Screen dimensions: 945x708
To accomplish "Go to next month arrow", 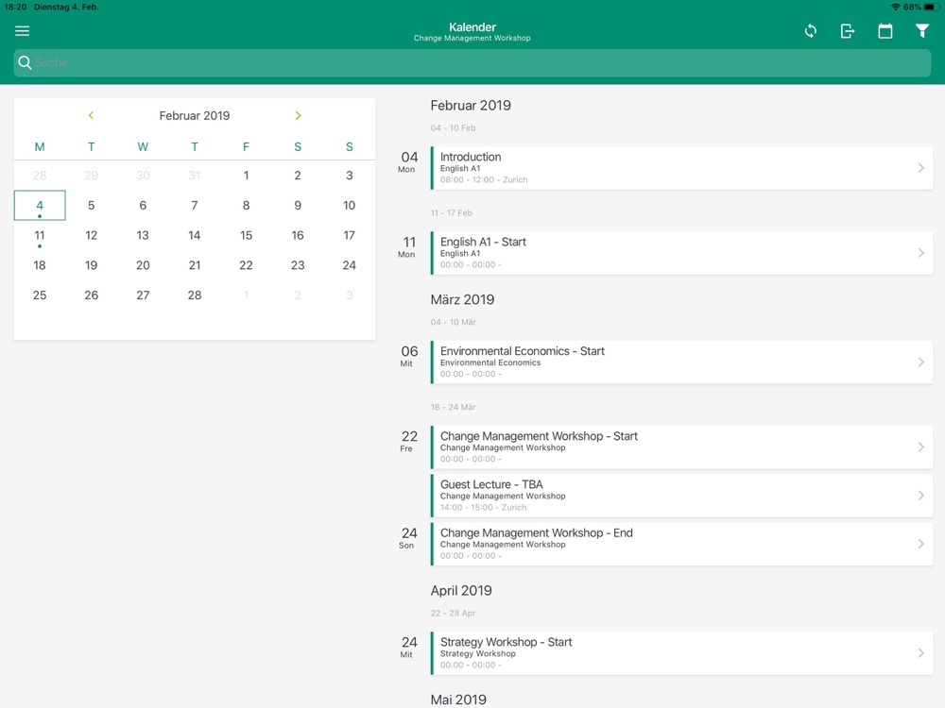I will click(298, 115).
